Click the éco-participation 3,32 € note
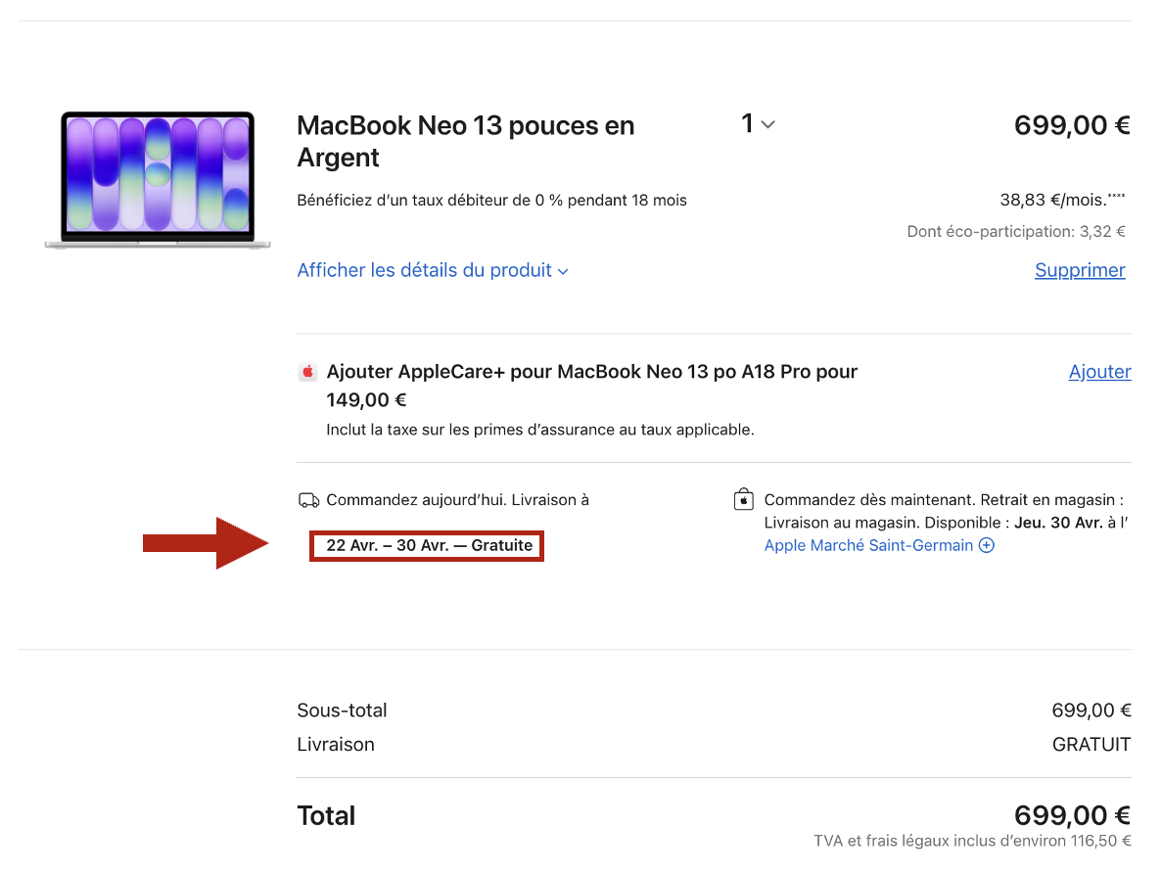1161x873 pixels. tap(1016, 232)
